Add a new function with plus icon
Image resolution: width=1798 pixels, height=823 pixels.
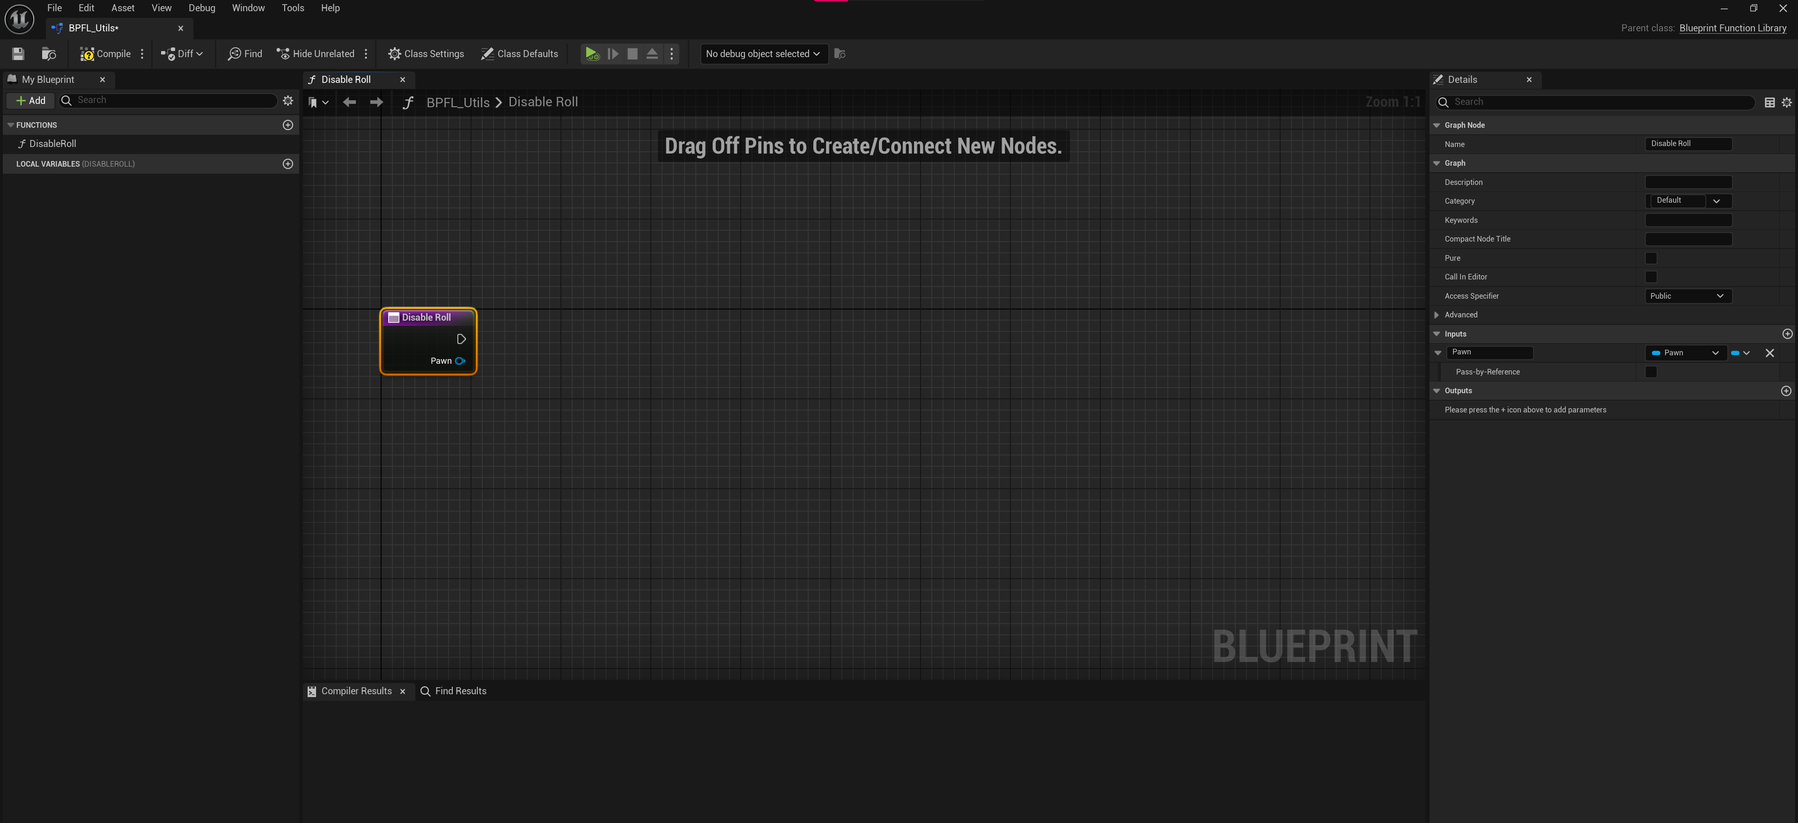[x=287, y=125]
